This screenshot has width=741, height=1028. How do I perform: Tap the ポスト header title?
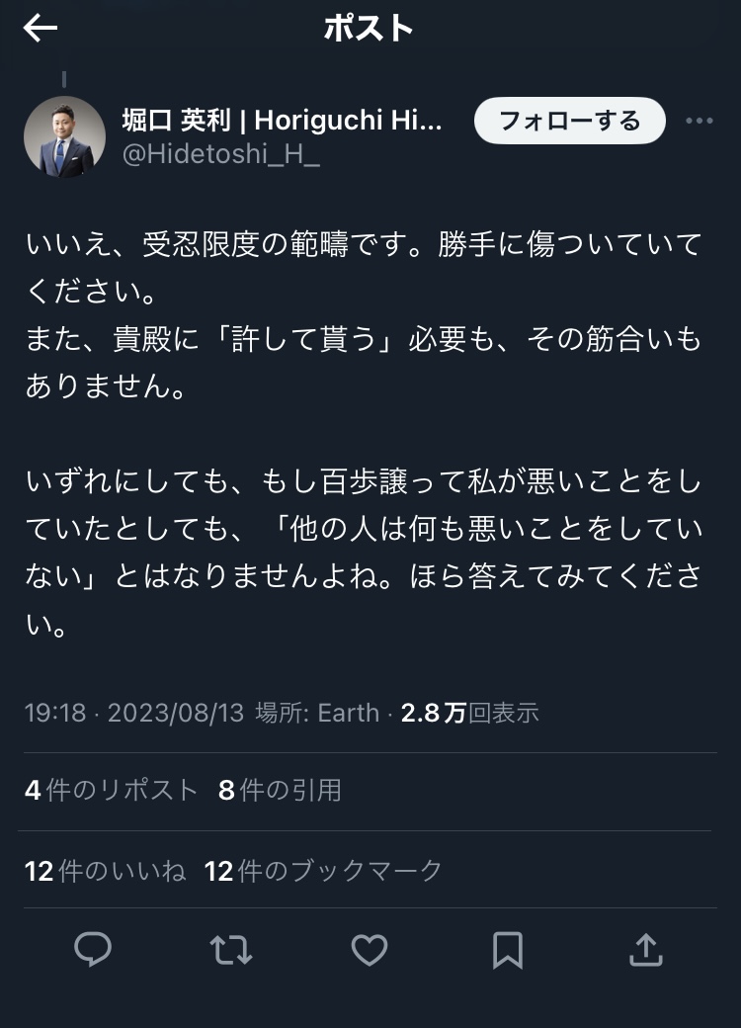coord(369,29)
